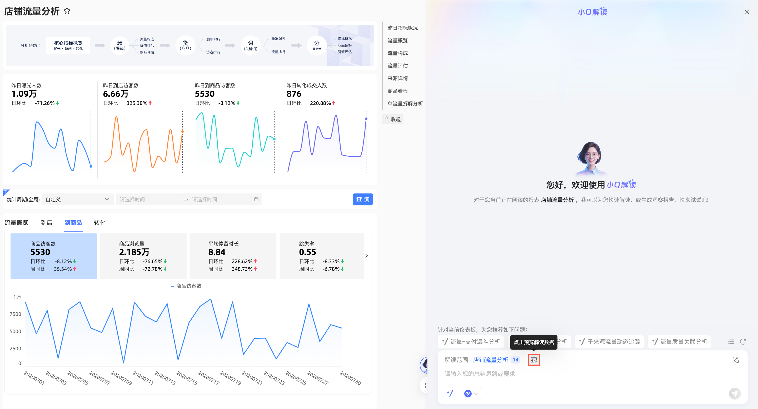Click the edit pencil icon in input box
This screenshot has width=758, height=409.
click(736, 360)
